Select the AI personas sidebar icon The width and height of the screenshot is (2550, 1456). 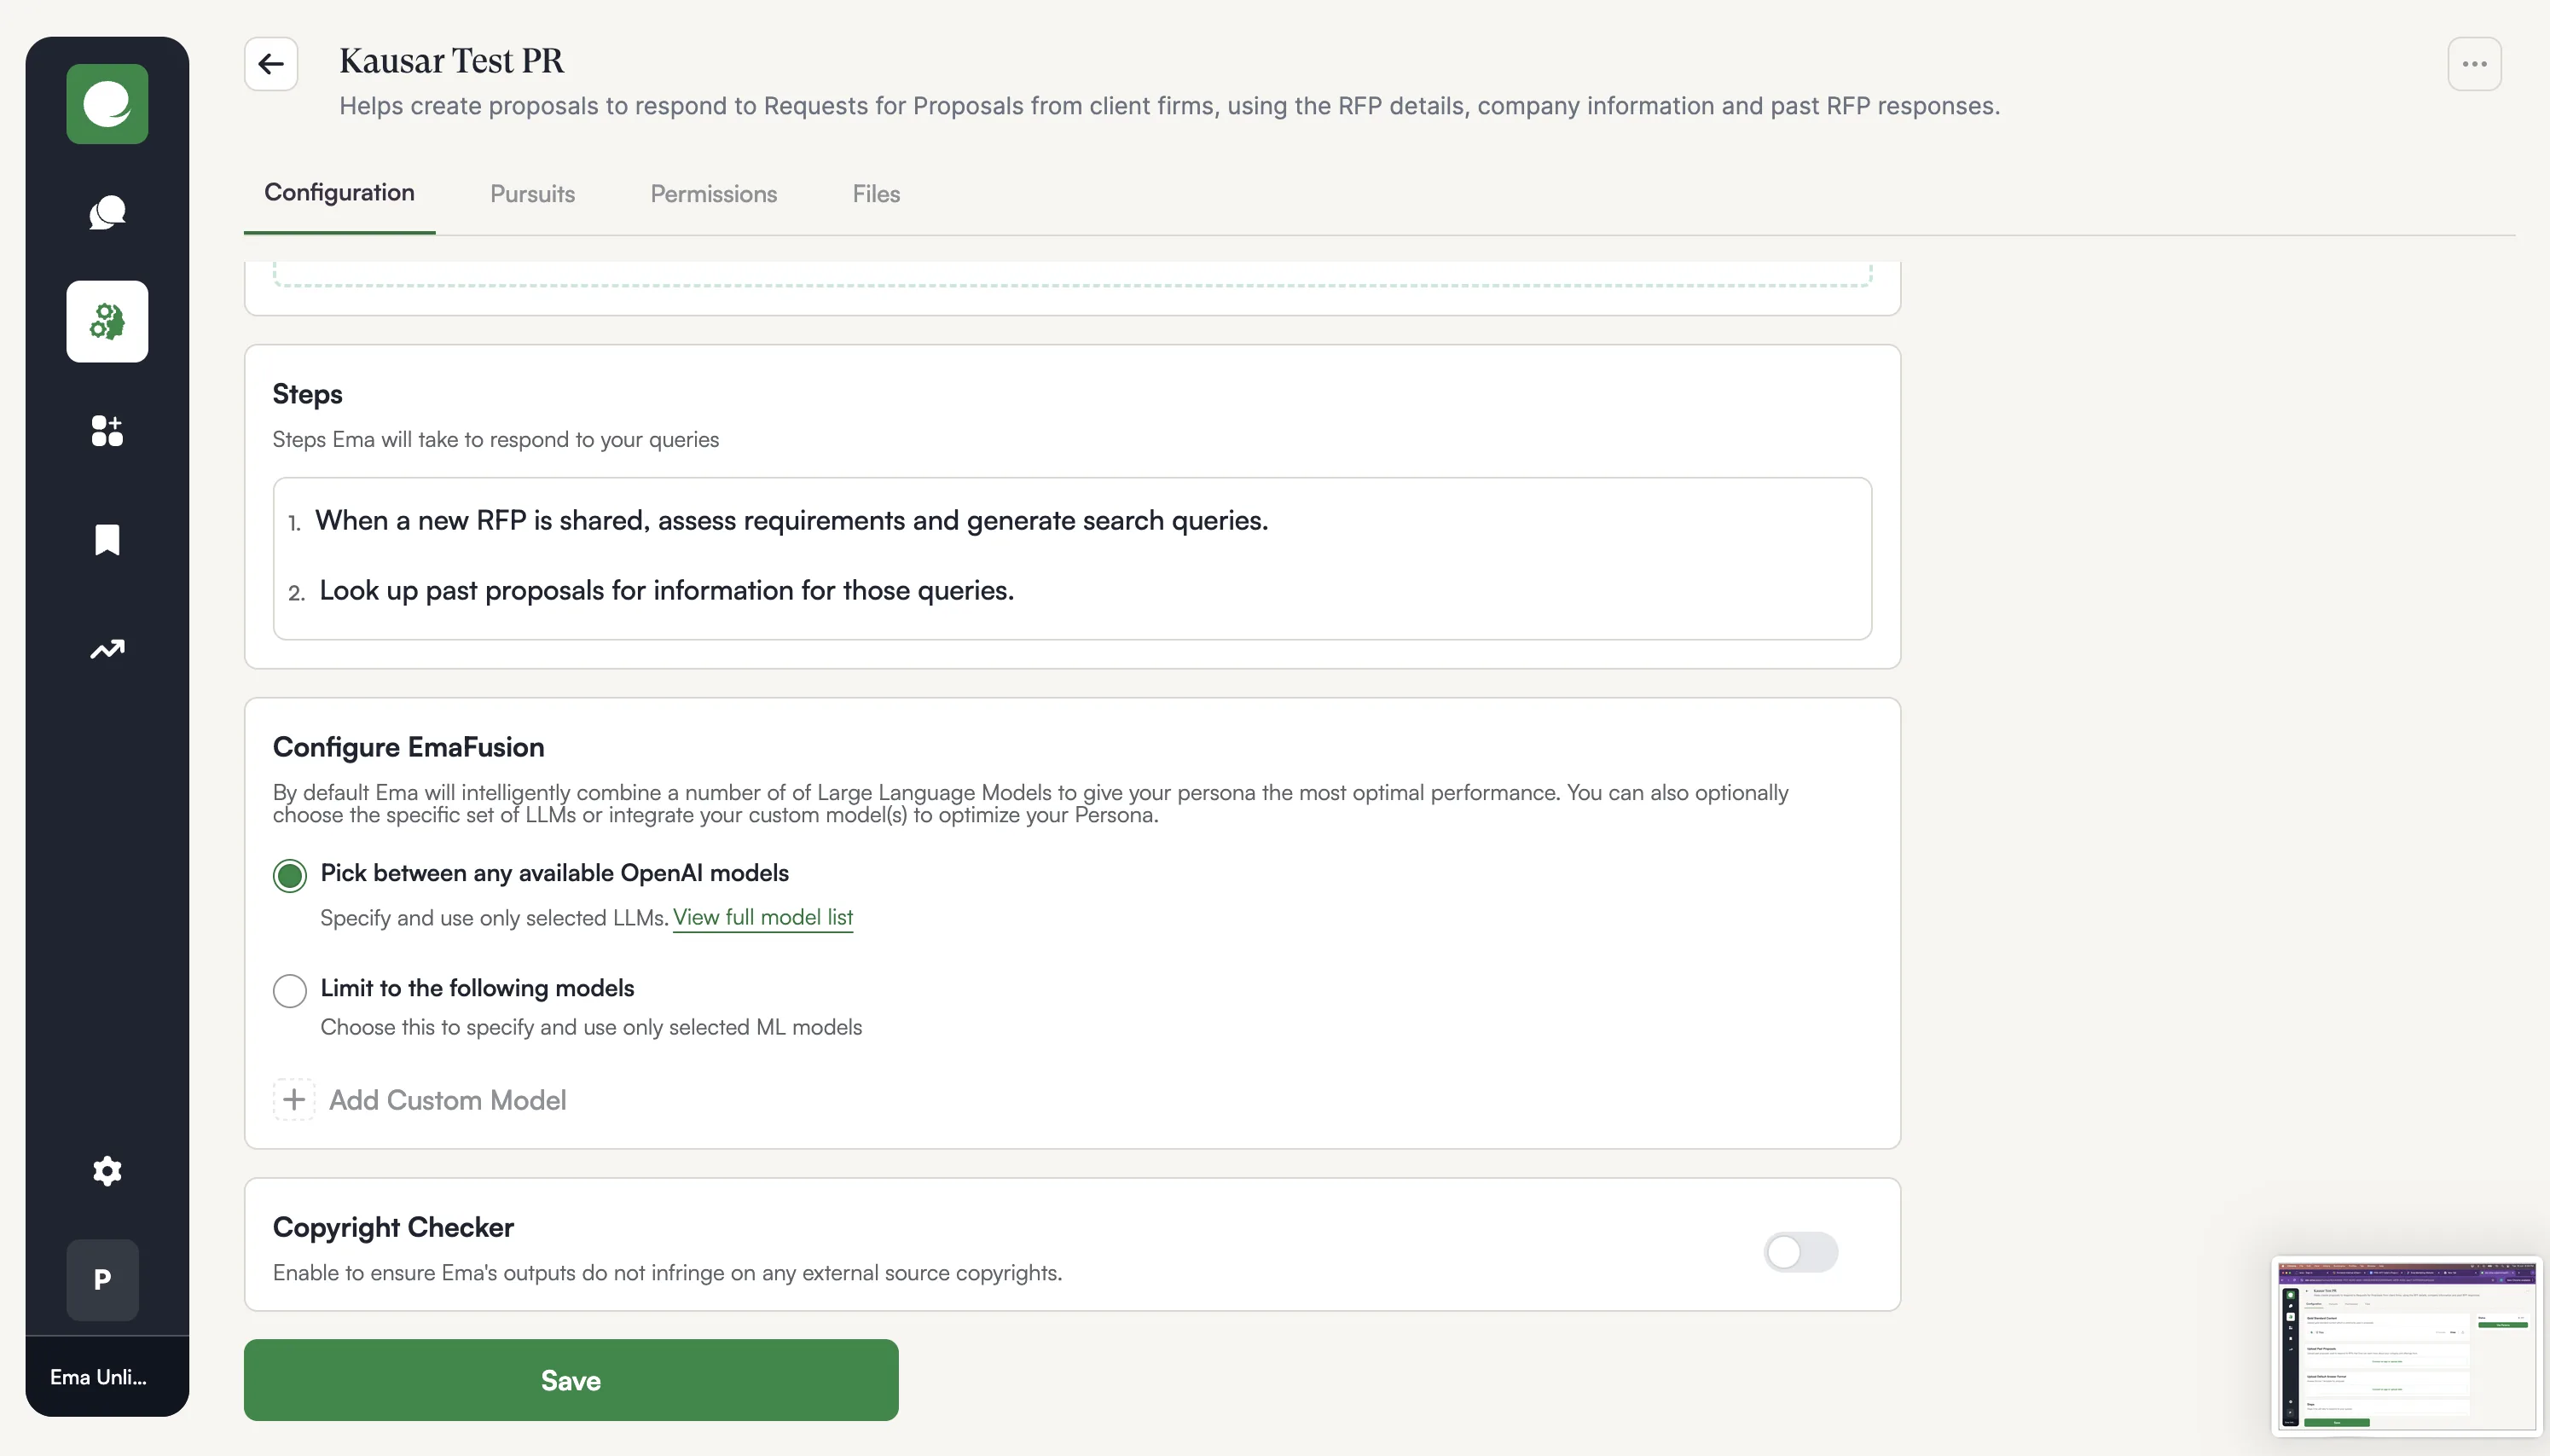coord(107,321)
